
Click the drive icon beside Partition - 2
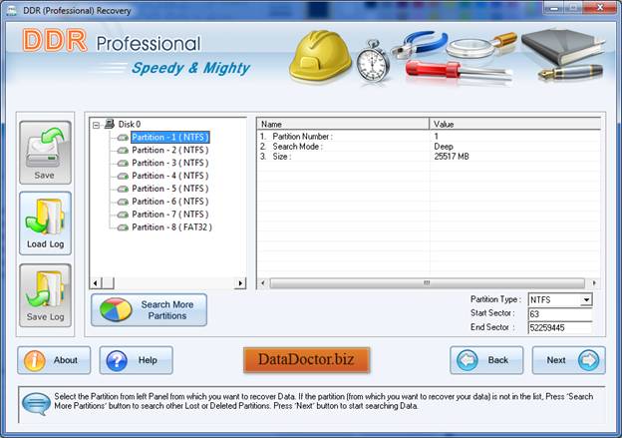click(123, 151)
